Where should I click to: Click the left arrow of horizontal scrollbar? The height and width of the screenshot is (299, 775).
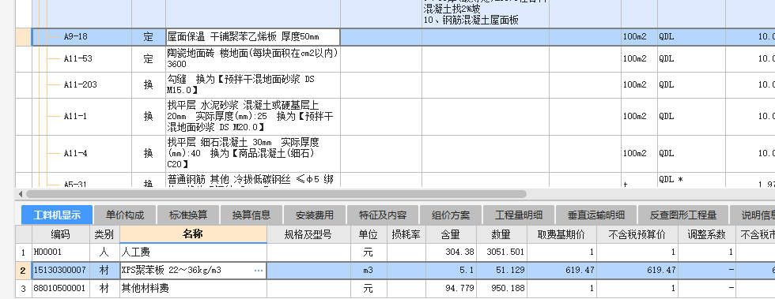coord(21,194)
